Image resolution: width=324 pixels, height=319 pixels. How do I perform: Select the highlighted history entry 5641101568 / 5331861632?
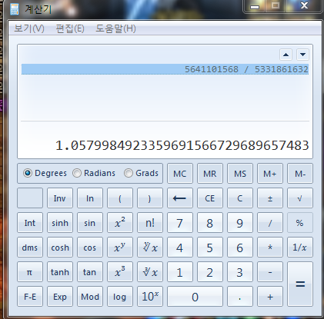point(165,69)
